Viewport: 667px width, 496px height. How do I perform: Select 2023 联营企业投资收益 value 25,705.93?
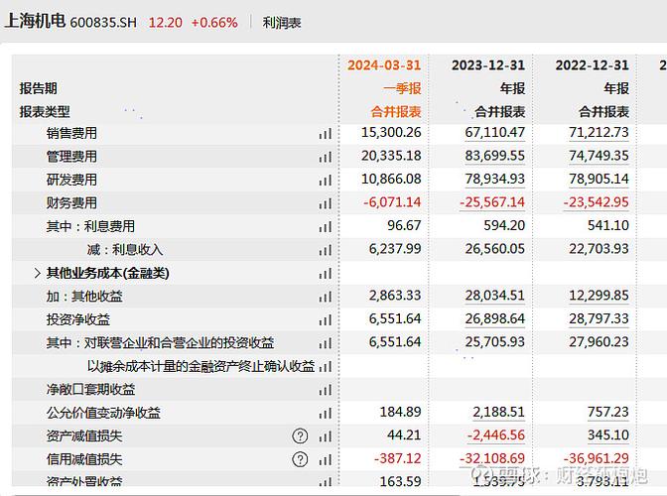click(494, 342)
